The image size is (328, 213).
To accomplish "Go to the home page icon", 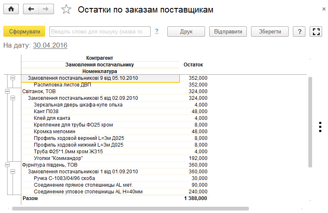I will (x=11, y=9).
